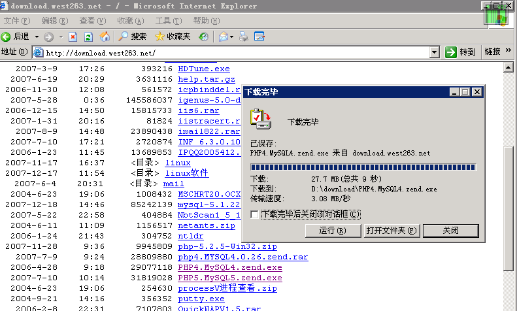Enable close dialog after download checkbox
Image resolution: width=517 pixels, height=311 pixels.
click(x=255, y=214)
